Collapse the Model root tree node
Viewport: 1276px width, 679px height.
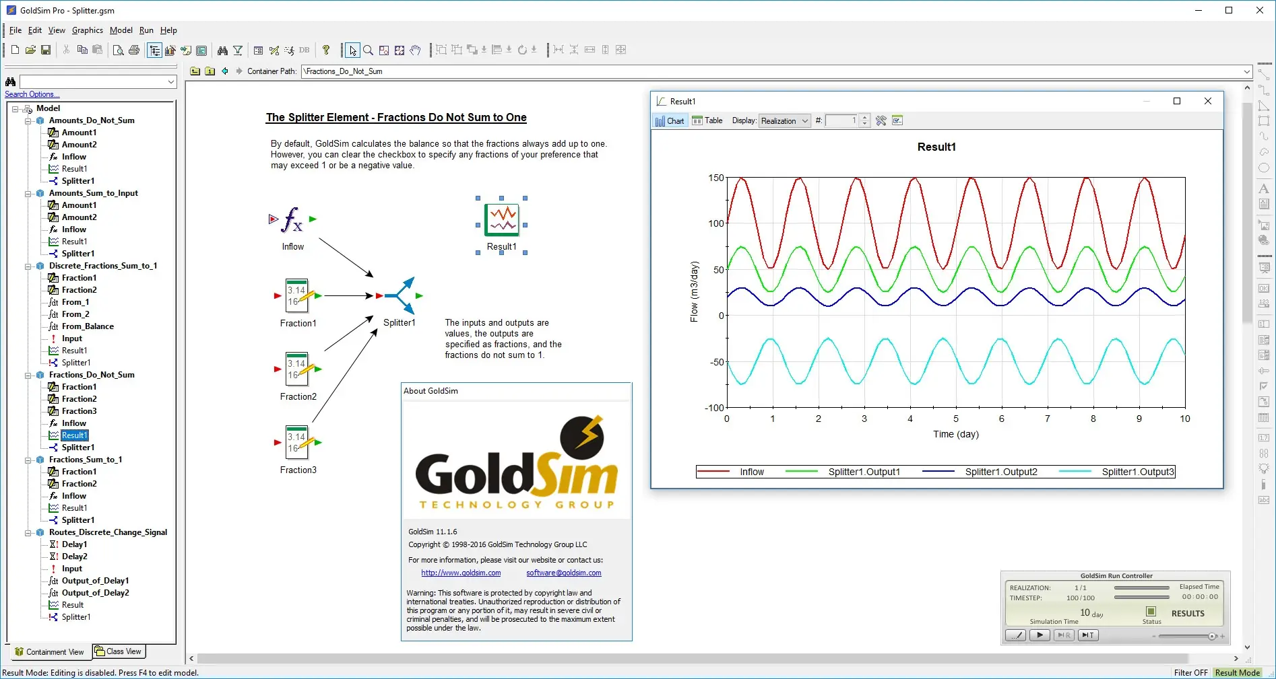pos(15,108)
